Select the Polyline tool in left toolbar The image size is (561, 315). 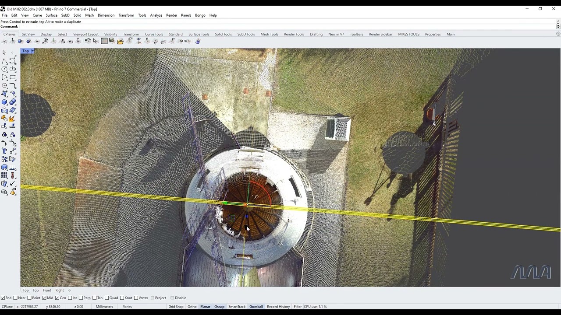(x=4, y=60)
